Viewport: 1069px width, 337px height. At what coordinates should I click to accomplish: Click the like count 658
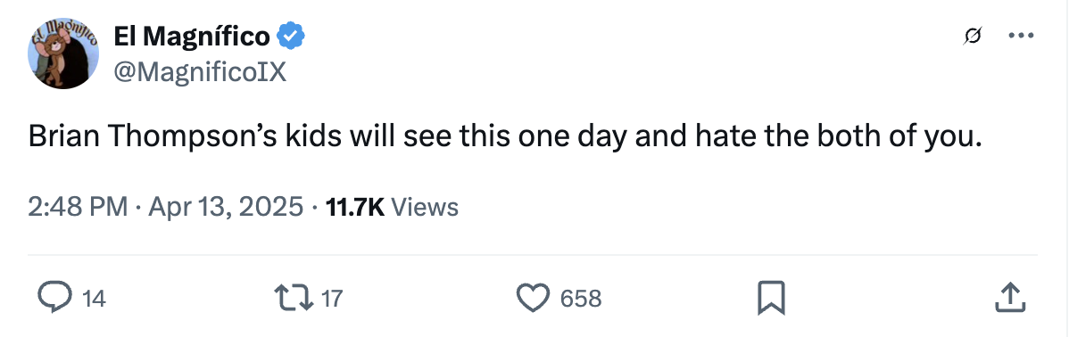click(581, 298)
